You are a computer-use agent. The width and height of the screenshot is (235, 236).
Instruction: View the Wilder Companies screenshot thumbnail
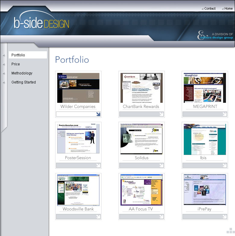coord(78,88)
